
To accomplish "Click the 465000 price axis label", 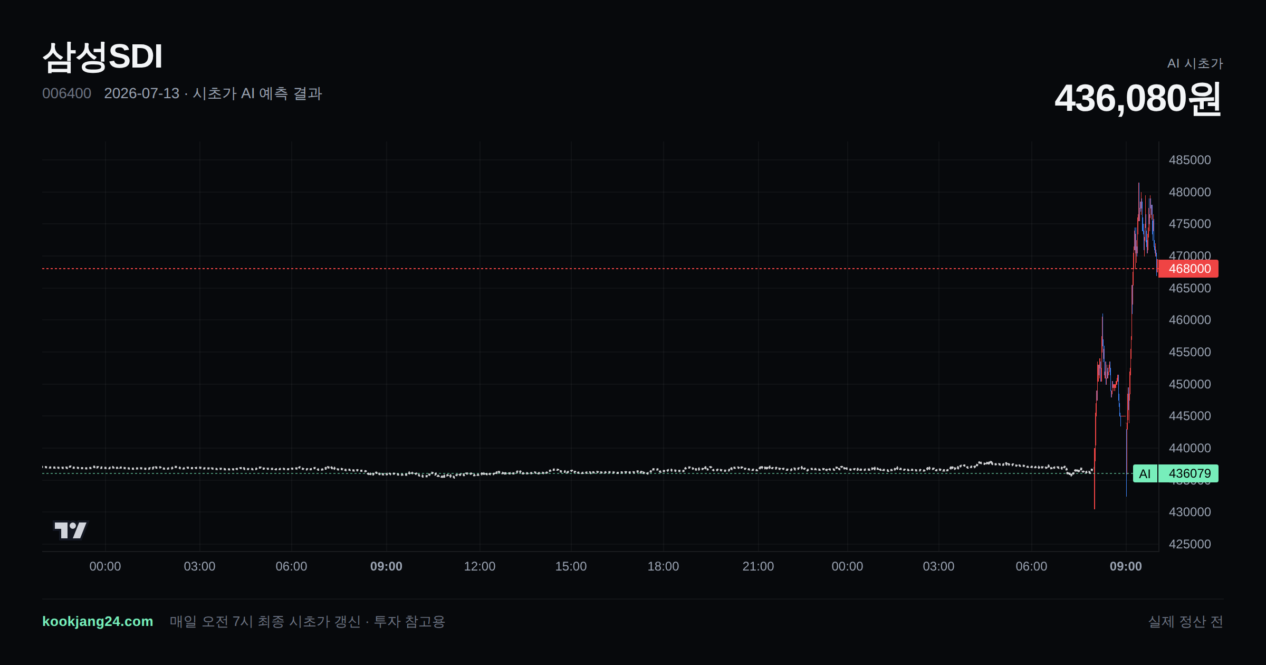I will point(1190,288).
